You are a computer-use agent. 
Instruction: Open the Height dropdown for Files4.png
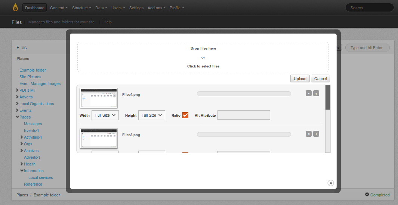[151, 115]
